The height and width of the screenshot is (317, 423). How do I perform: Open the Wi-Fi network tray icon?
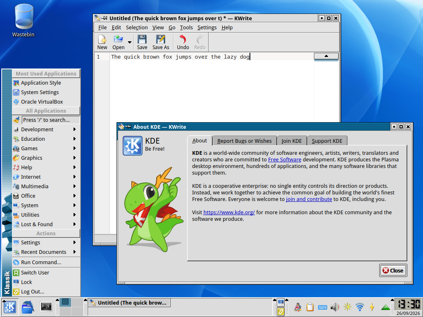click(x=360, y=307)
